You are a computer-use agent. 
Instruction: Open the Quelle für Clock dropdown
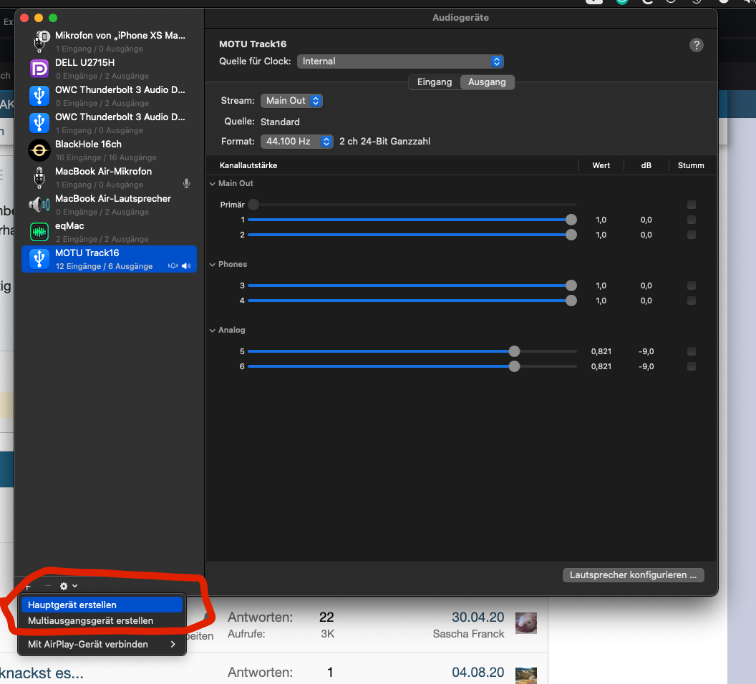click(400, 62)
